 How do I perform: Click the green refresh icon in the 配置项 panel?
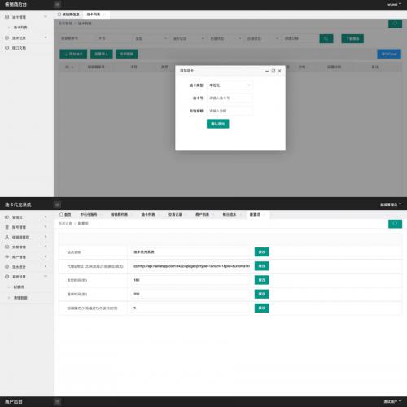click(x=395, y=224)
